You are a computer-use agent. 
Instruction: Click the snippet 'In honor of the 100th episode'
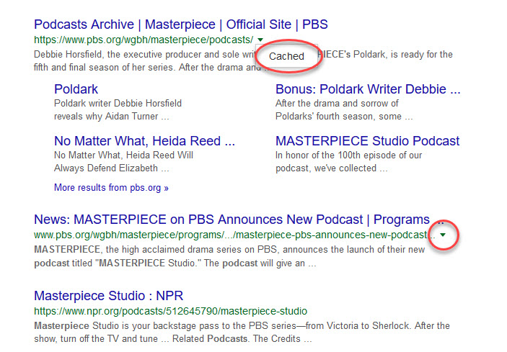click(x=348, y=162)
